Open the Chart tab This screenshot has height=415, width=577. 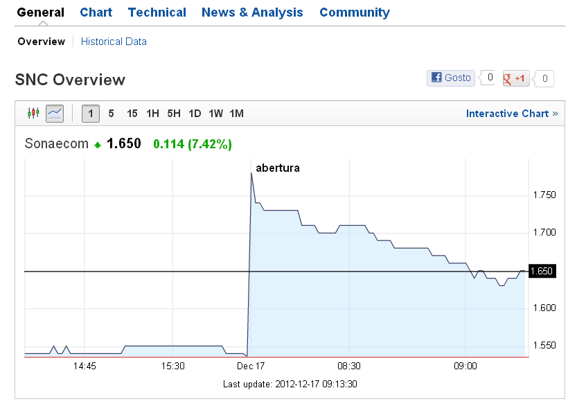coord(96,12)
